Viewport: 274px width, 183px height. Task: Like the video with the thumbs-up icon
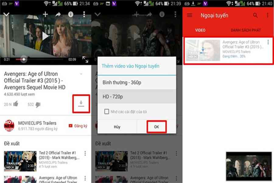15,104
